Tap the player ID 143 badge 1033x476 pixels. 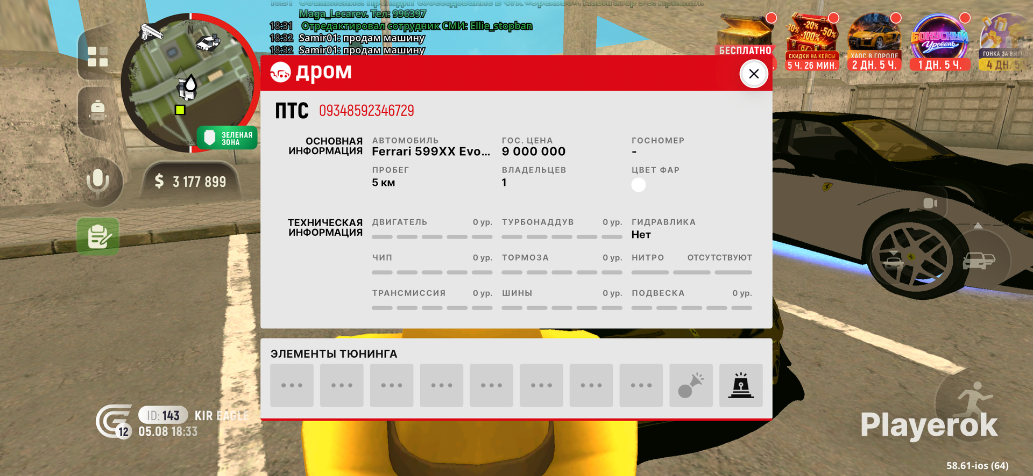(x=163, y=415)
